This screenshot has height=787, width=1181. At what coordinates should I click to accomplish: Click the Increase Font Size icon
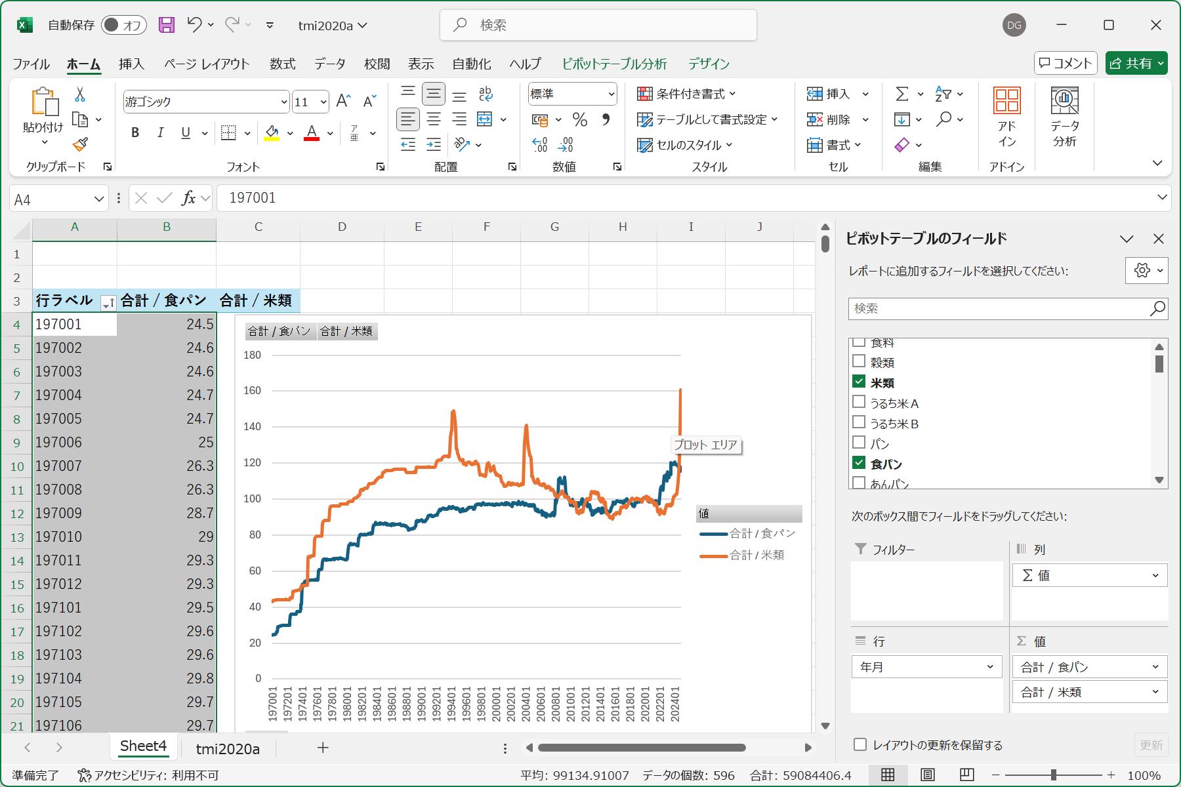coord(343,101)
